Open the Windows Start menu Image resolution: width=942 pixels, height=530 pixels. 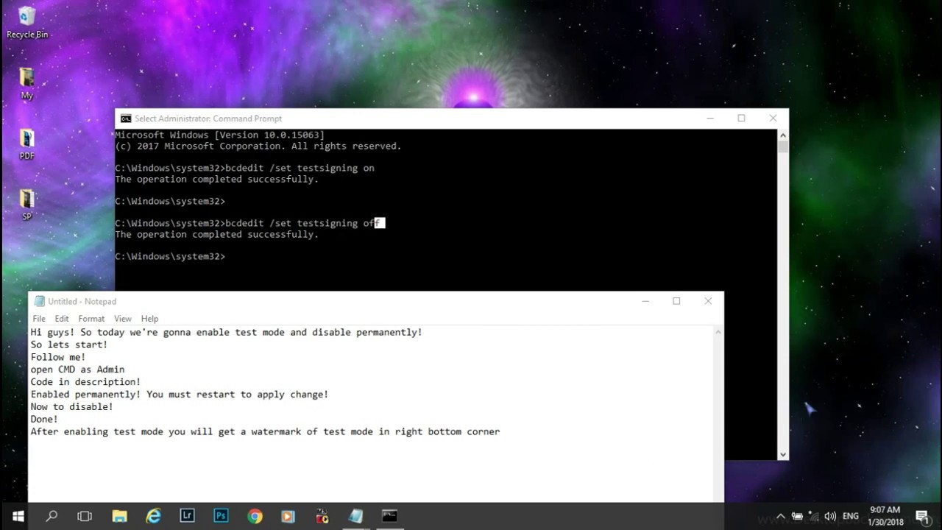18,516
